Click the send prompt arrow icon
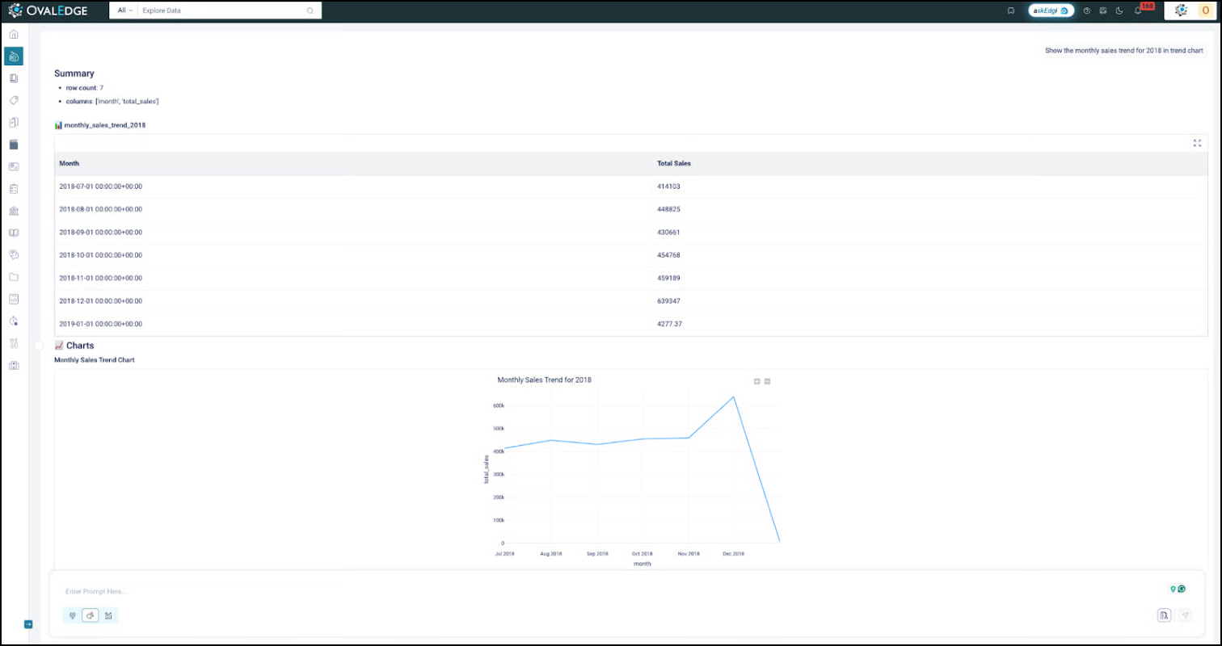Image resolution: width=1222 pixels, height=646 pixels. [1185, 615]
